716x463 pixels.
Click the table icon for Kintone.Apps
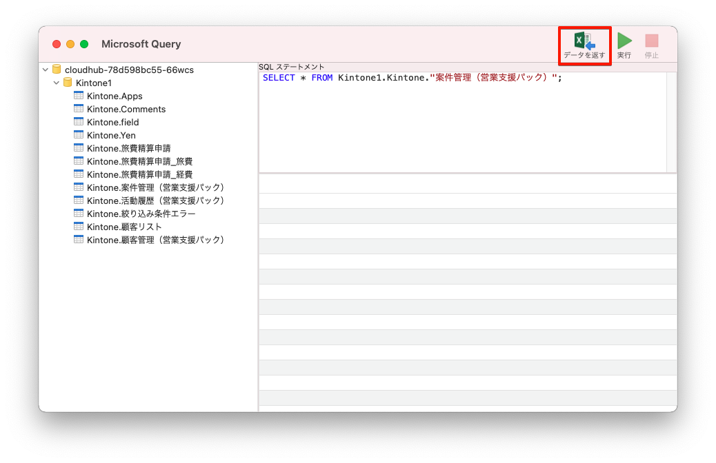pos(79,96)
